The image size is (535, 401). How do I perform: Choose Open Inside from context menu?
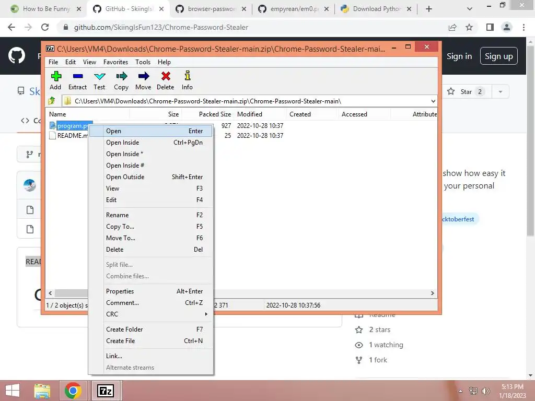coord(151,143)
